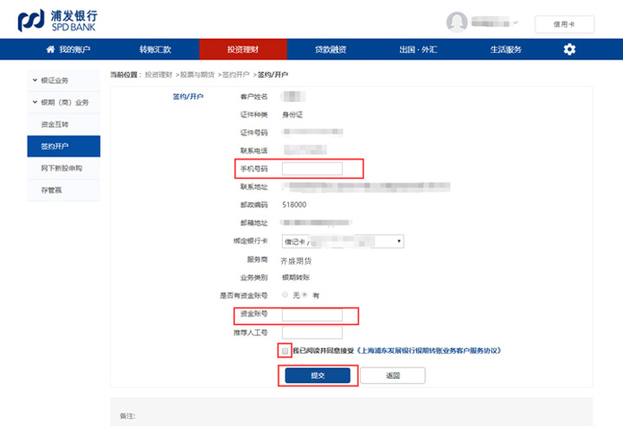Click the SPD Bank logo
This screenshot has width=623, height=440.
(57, 21)
